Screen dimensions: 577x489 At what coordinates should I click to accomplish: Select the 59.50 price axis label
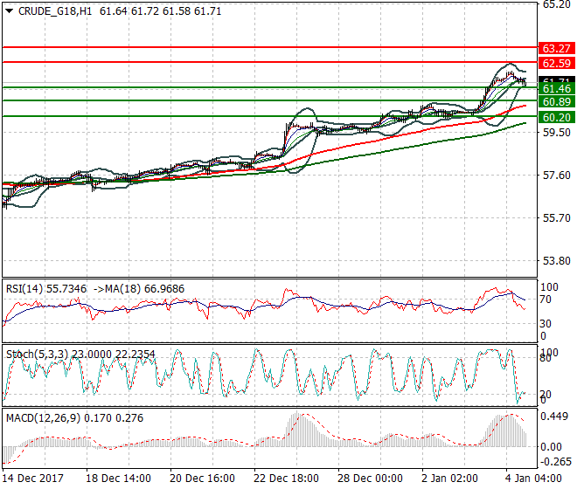[x=557, y=133]
